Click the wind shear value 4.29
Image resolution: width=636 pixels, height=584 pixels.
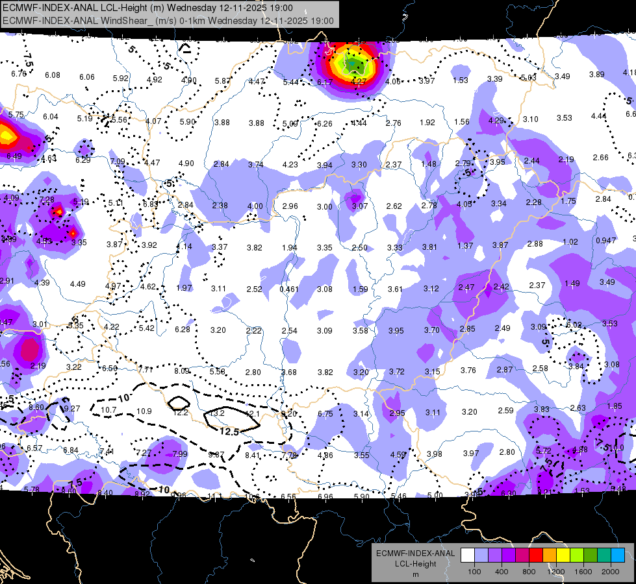click(496, 120)
